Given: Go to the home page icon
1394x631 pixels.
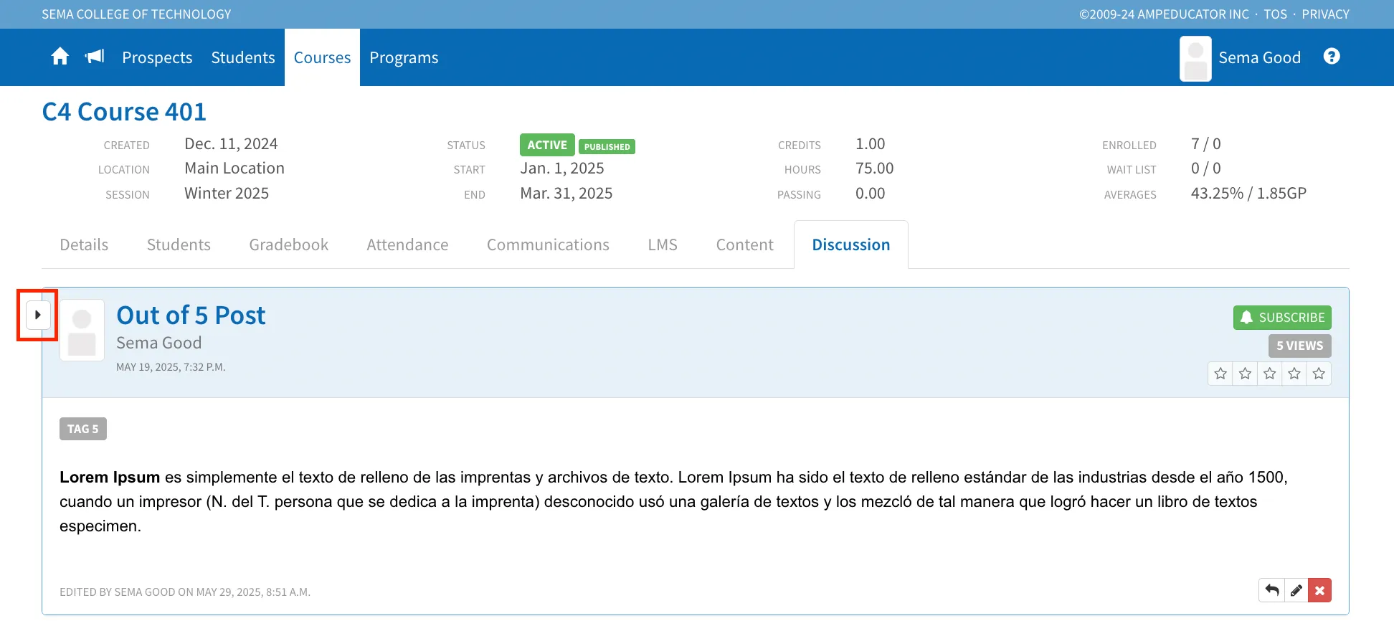Looking at the screenshot, I should pos(60,57).
